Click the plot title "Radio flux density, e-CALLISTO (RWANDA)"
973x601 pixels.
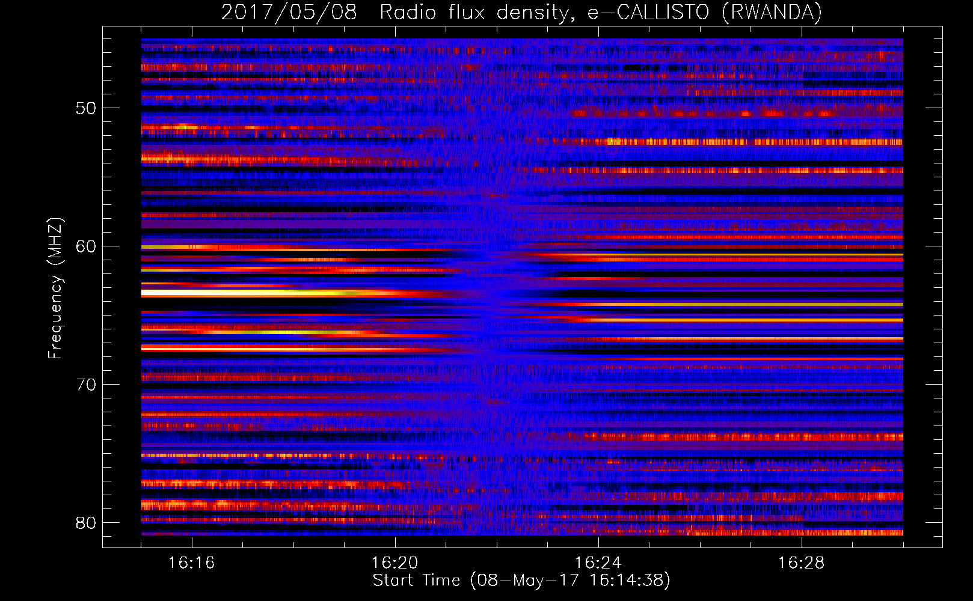click(x=601, y=12)
